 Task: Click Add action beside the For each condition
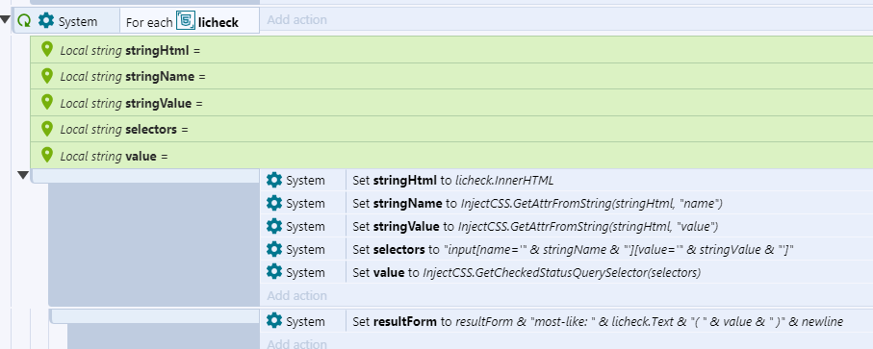tap(296, 20)
